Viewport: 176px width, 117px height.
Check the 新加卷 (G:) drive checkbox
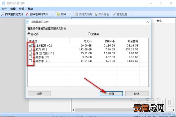click(x=30, y=61)
